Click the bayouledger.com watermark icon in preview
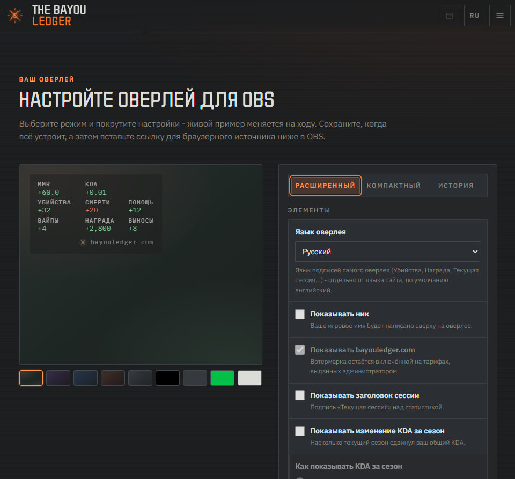515x479 pixels. (83, 242)
